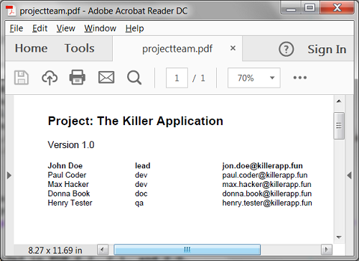This screenshot has width=359, height=261.
Task: Click the horizontal scrollbar right arrow
Action: [327, 250]
